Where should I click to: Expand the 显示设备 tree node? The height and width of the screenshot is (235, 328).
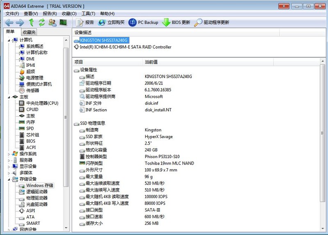point(9,167)
